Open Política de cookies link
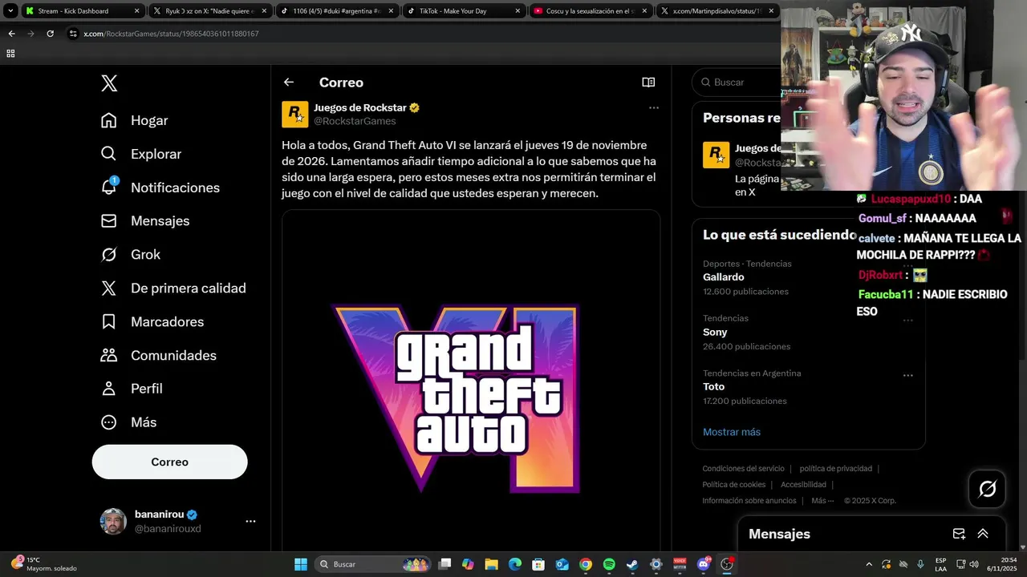This screenshot has width=1027, height=577. coord(733,485)
